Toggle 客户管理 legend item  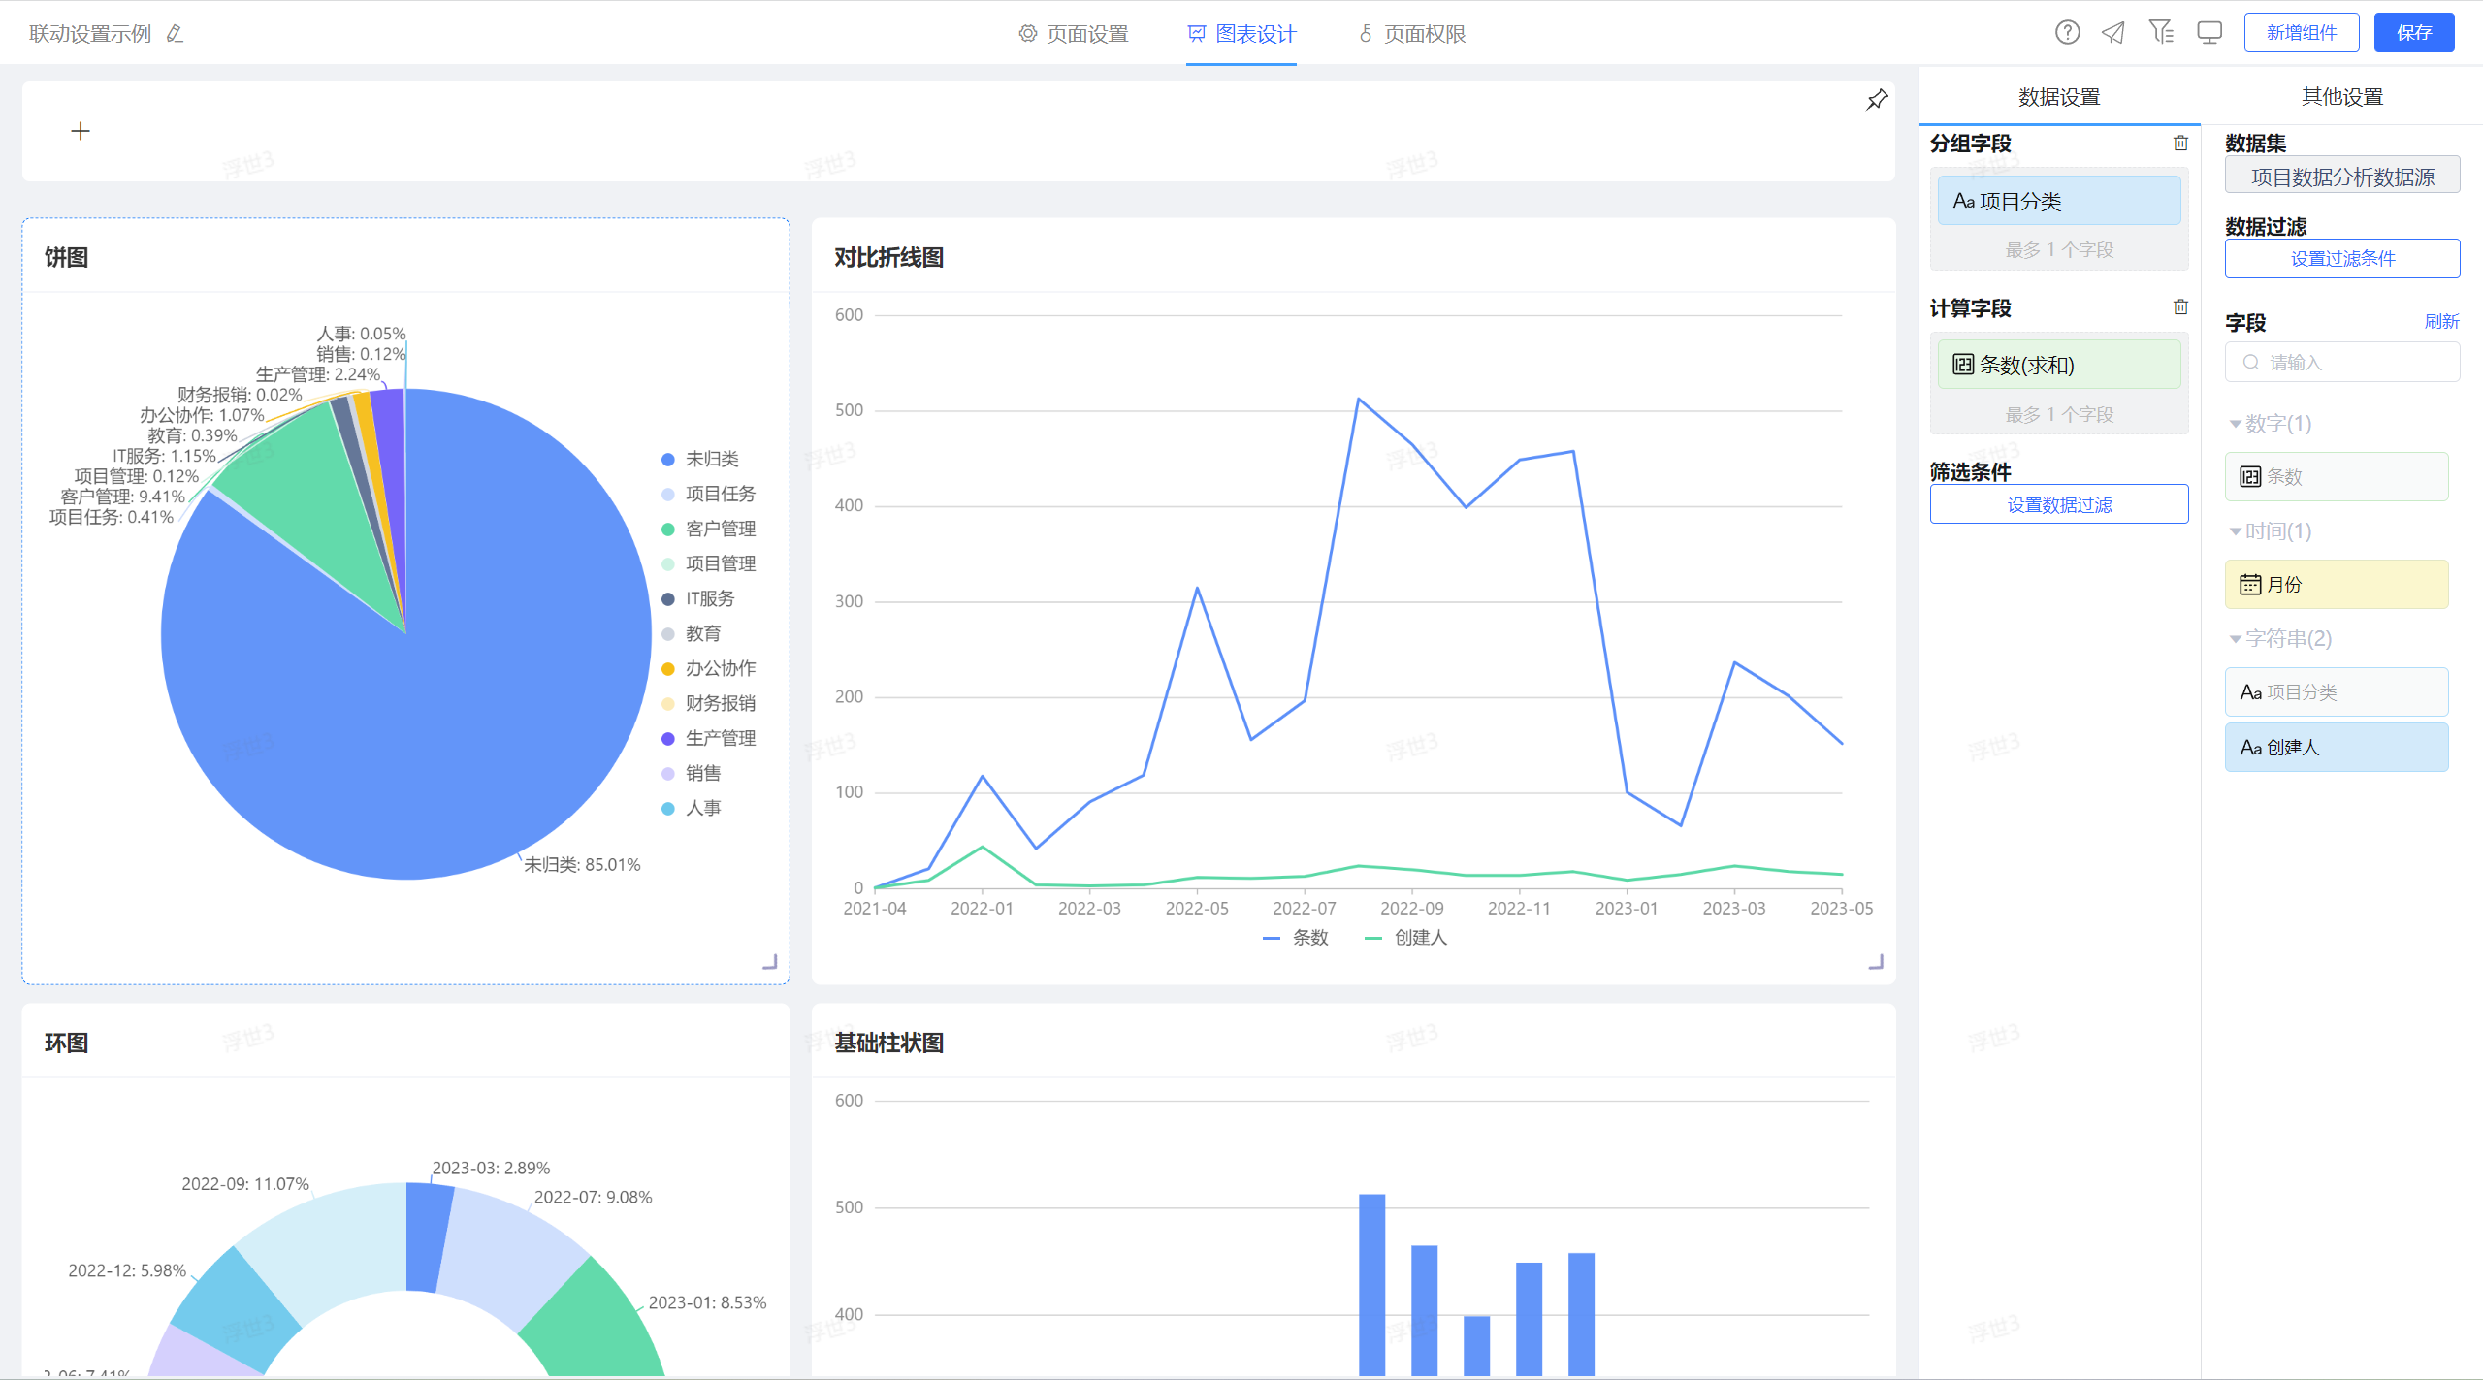click(708, 529)
